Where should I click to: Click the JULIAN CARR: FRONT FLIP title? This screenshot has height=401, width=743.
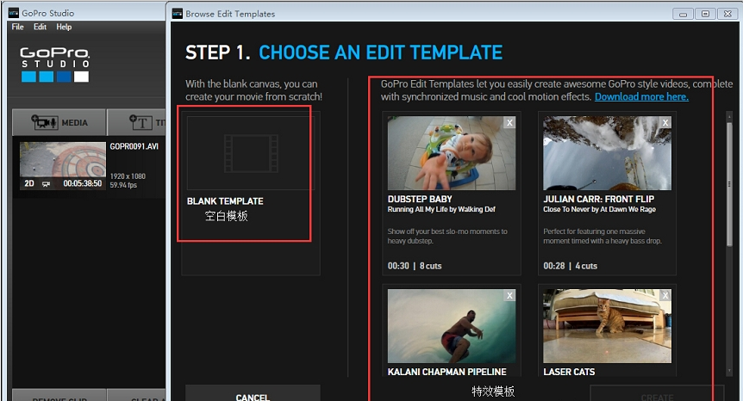click(598, 199)
